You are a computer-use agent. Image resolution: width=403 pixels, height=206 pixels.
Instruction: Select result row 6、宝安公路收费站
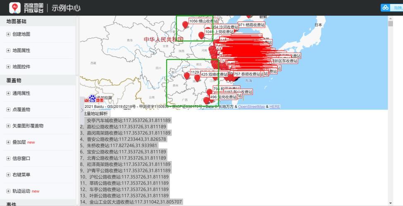pyautogui.click(x=123, y=152)
